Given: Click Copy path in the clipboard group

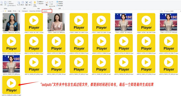Looking at the screenshot, I should (10, 4).
